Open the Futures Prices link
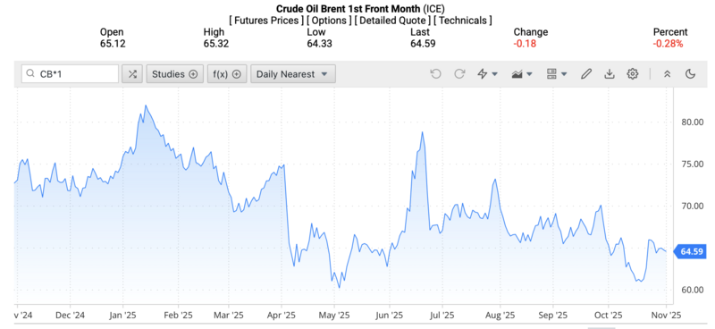The image size is (715, 329). click(x=265, y=20)
